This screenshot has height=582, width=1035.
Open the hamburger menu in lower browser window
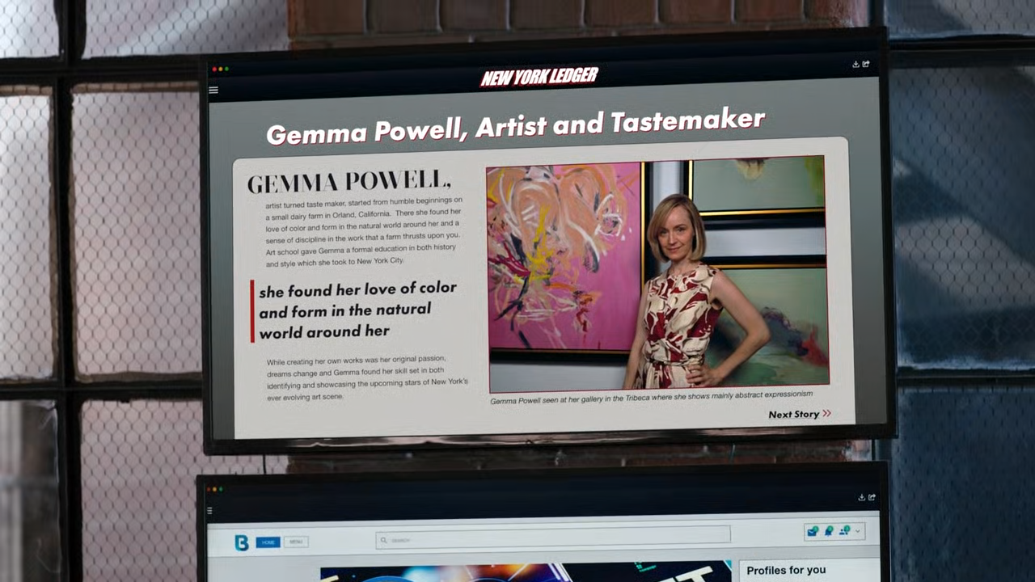(x=210, y=511)
